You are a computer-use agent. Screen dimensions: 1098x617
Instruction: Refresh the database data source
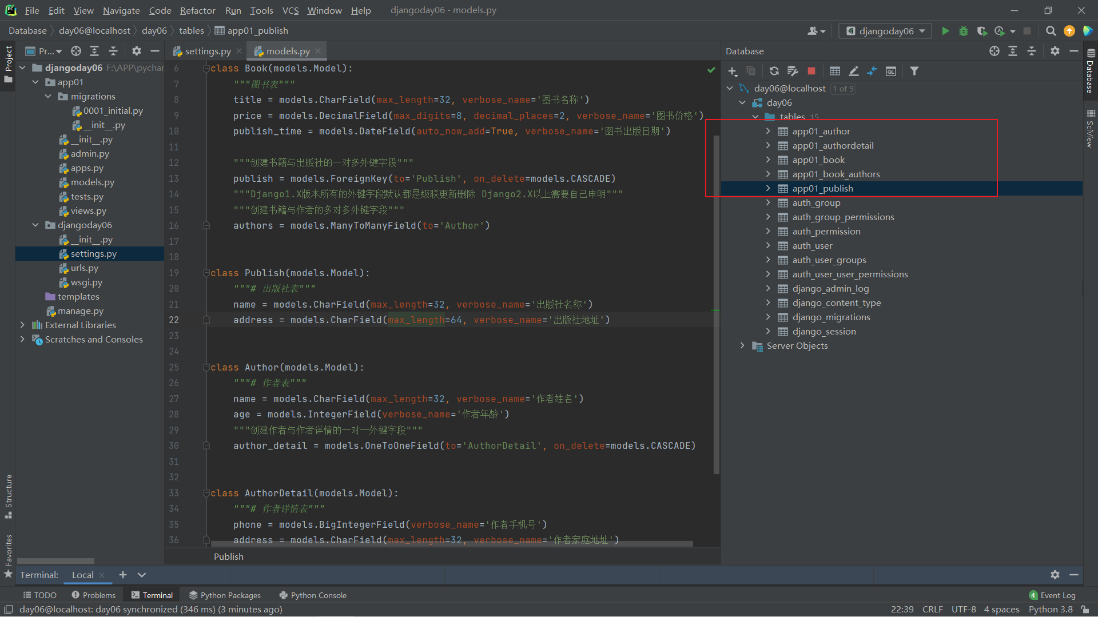click(x=774, y=71)
